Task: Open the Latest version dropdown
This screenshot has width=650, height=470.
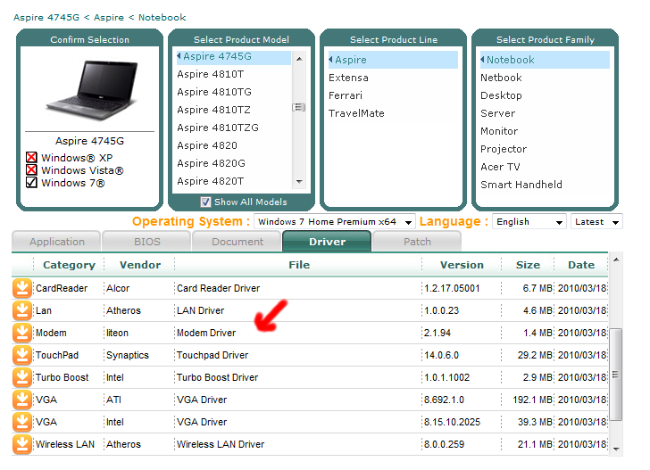Action: 596,221
